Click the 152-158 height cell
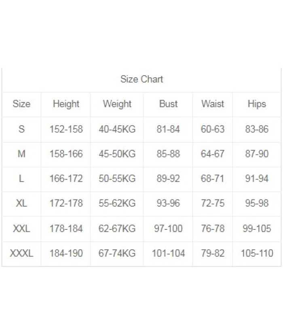This screenshot has width=283, height=333. [66, 129]
